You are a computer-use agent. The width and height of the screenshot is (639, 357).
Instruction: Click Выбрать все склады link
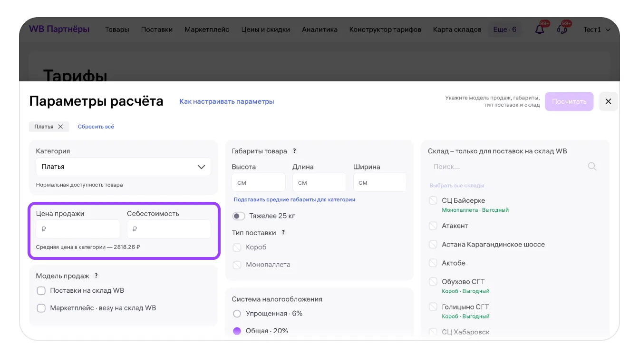[x=457, y=186]
